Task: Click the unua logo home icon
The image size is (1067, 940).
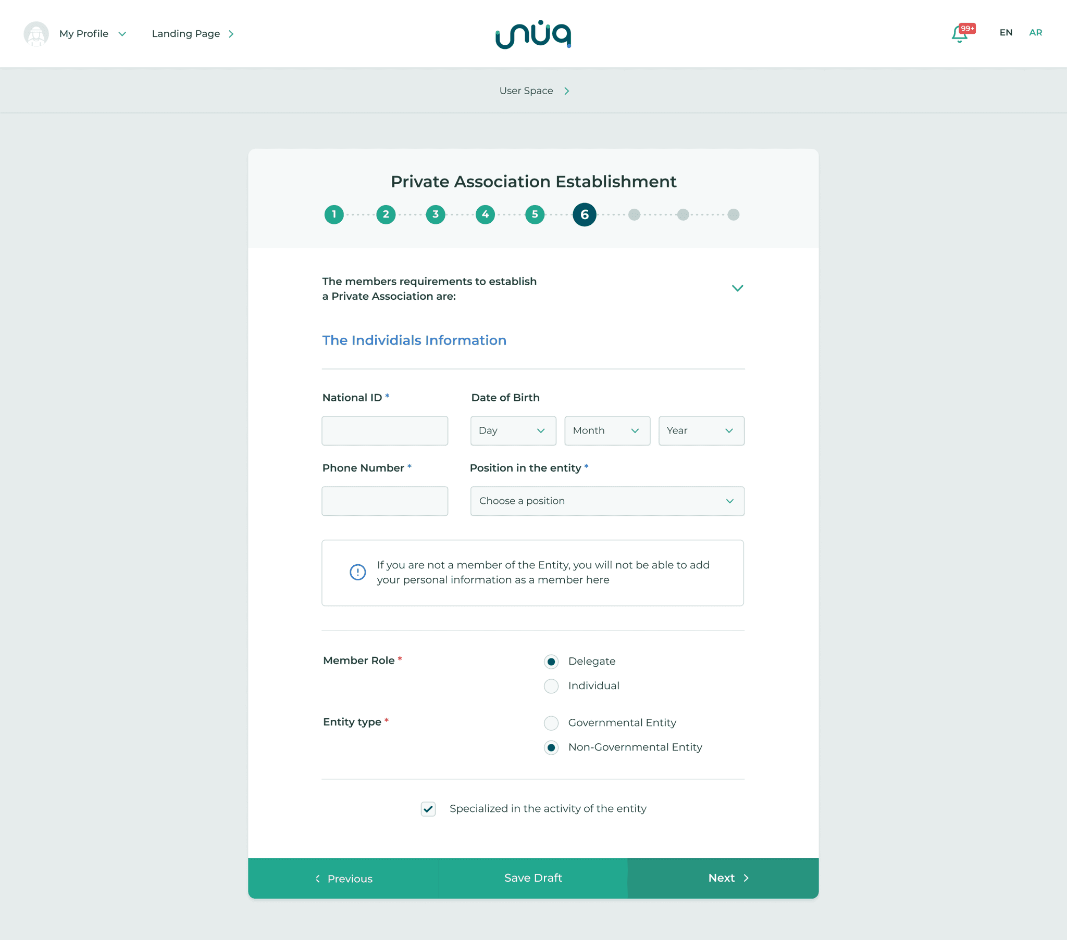Action: point(533,33)
